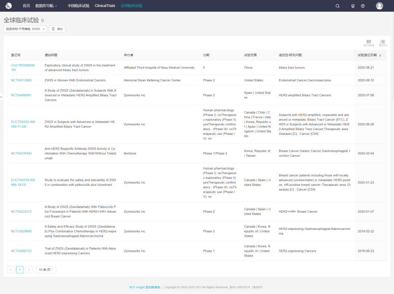The image size is (394, 294).
Task: Open trial NCT04276493 link
Action: (x=22, y=153)
